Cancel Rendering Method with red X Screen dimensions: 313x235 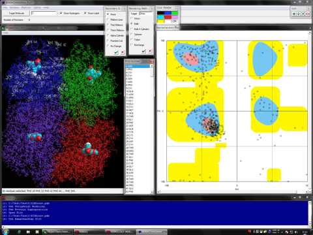pyautogui.click(x=150, y=51)
